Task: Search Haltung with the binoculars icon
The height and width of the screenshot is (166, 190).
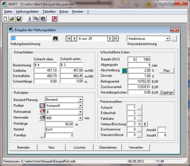Action: [55, 38]
